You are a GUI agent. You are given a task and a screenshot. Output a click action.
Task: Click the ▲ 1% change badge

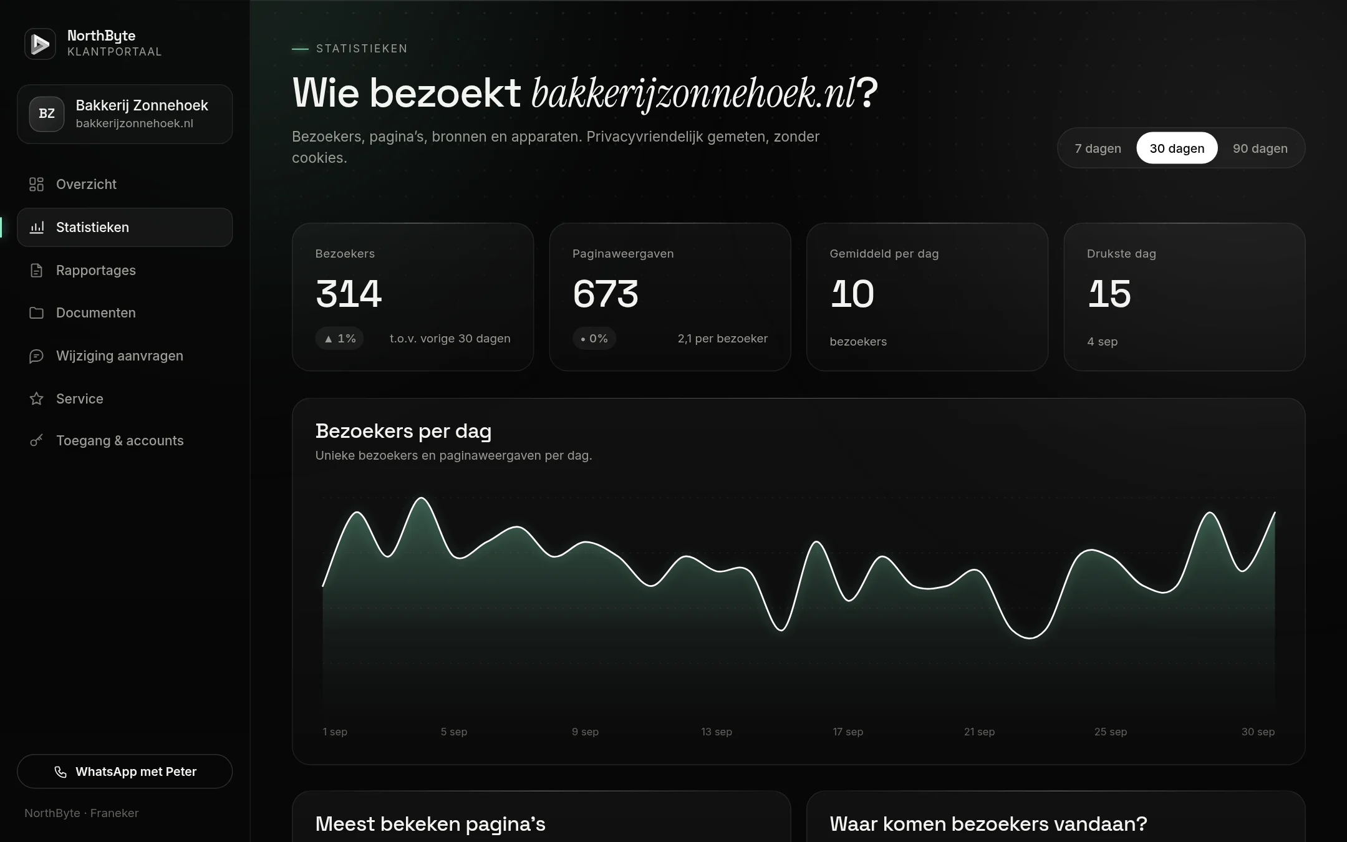(340, 339)
